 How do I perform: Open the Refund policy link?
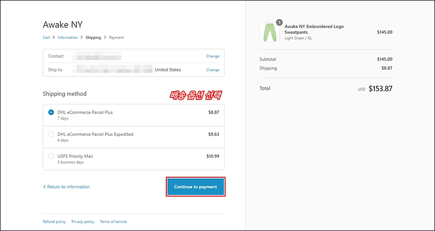[x=54, y=222]
